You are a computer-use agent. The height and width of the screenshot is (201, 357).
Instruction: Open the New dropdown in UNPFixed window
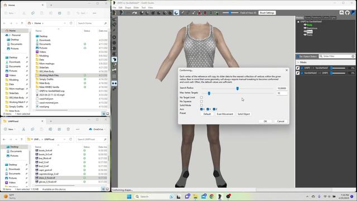[10, 129]
